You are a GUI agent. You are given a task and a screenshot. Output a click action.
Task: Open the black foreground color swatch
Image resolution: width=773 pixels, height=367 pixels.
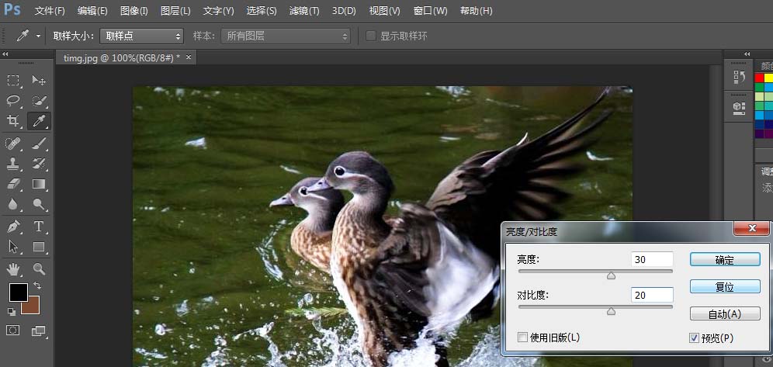click(19, 292)
